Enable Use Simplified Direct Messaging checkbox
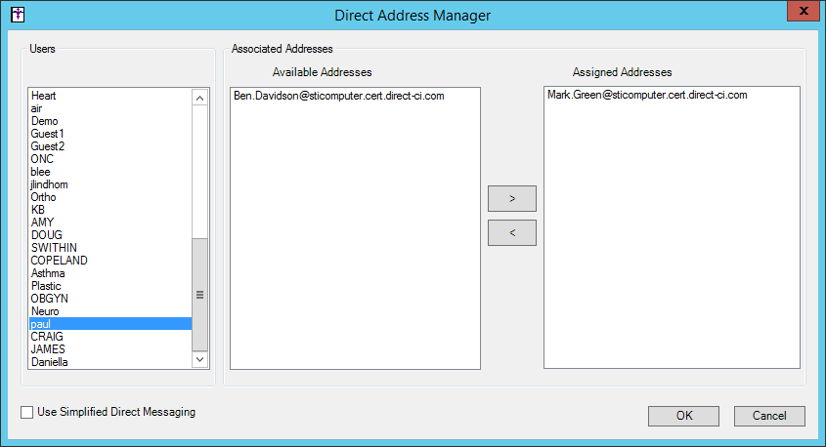The width and height of the screenshot is (826, 447). coord(26,413)
